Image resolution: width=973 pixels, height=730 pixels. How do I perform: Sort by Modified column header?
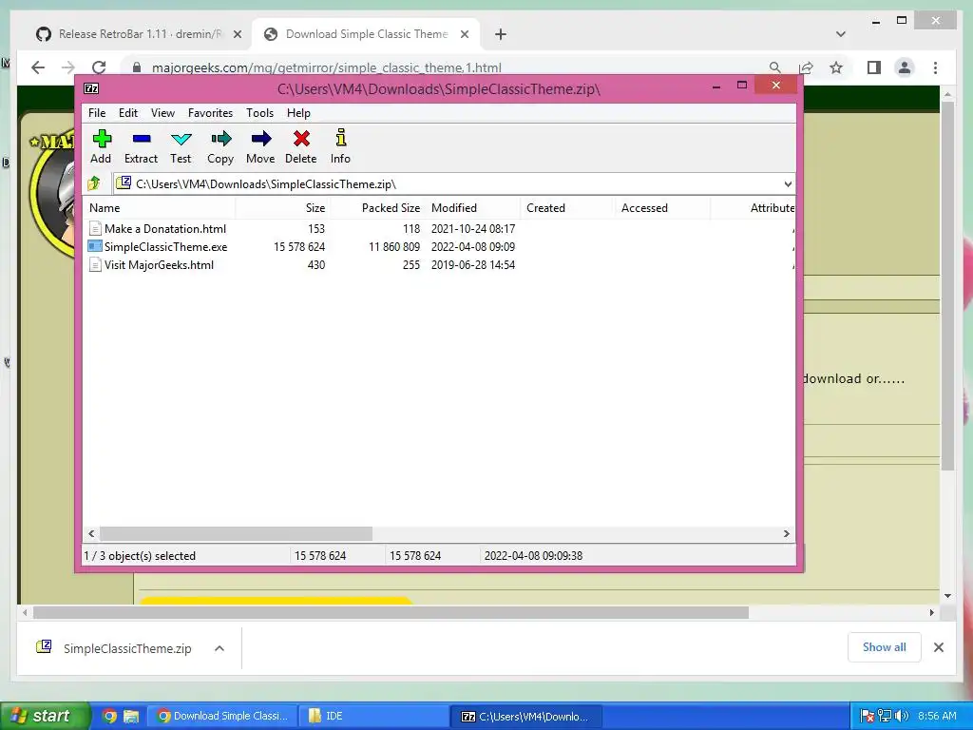click(473, 208)
